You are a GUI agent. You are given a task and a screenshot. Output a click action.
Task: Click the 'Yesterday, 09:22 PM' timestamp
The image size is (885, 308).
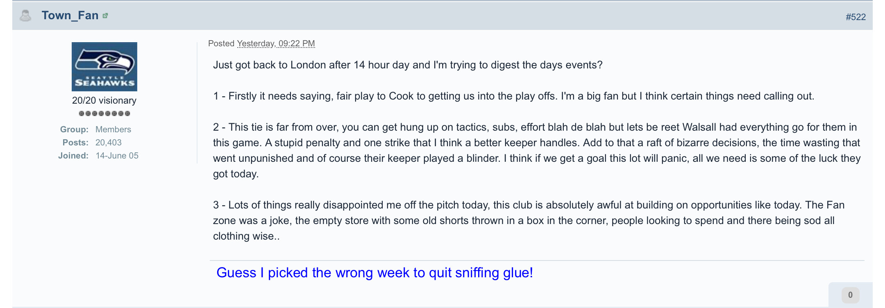coord(276,43)
